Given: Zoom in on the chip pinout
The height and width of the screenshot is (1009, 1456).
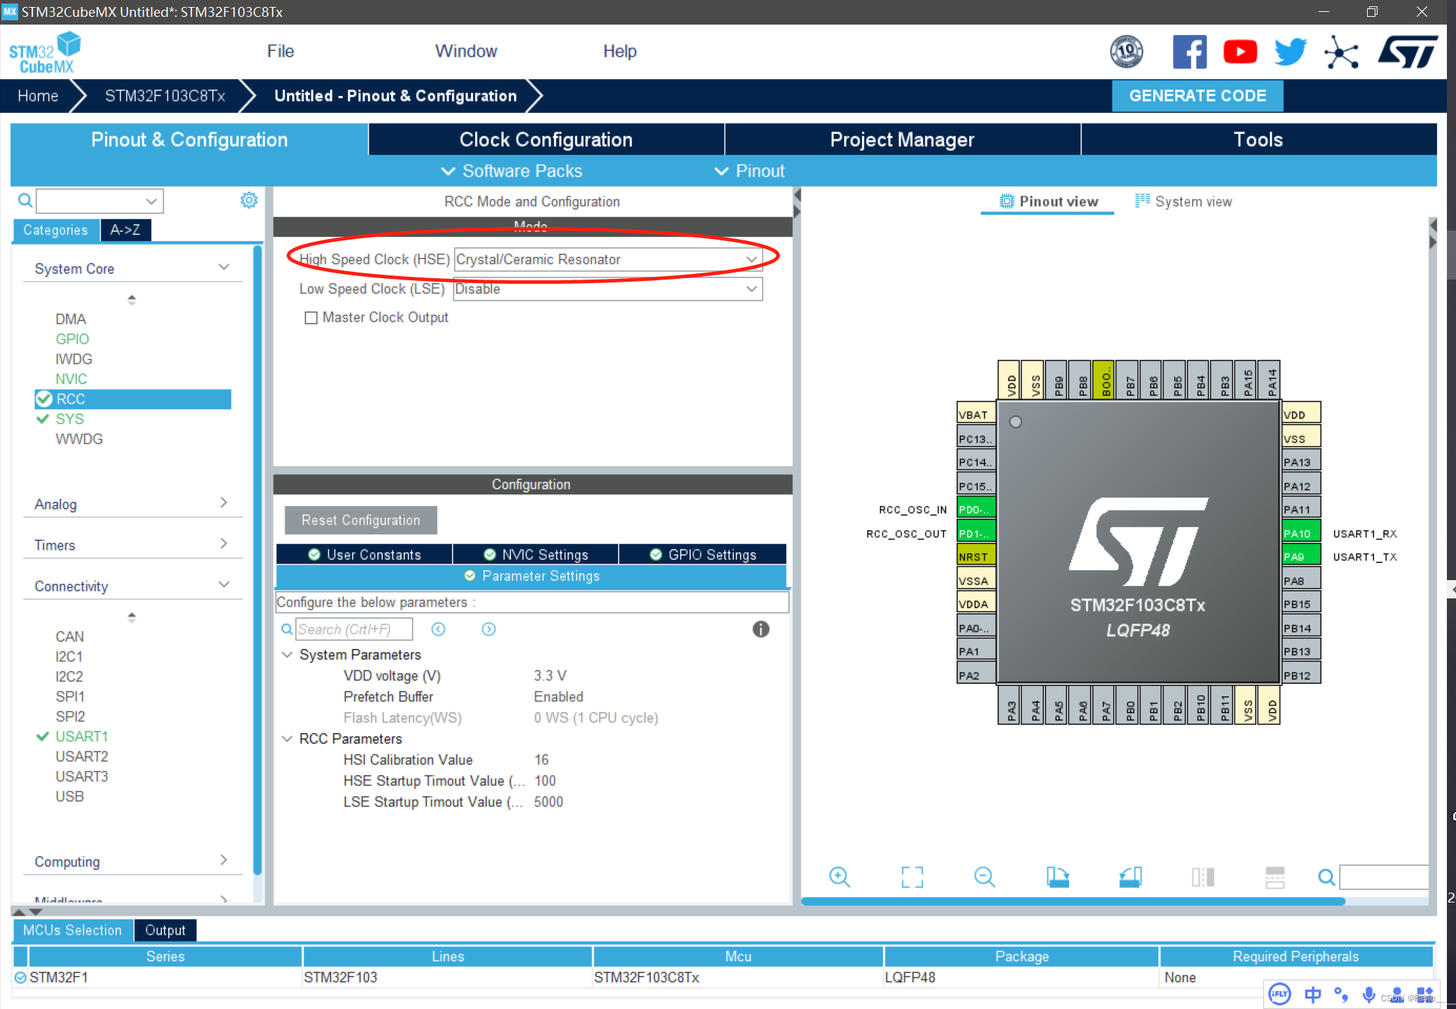Looking at the screenshot, I should coord(839,877).
